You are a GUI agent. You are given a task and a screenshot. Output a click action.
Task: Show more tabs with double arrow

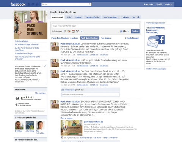133,17
